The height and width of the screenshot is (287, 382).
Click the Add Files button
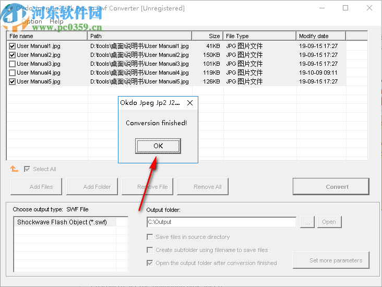point(37,187)
